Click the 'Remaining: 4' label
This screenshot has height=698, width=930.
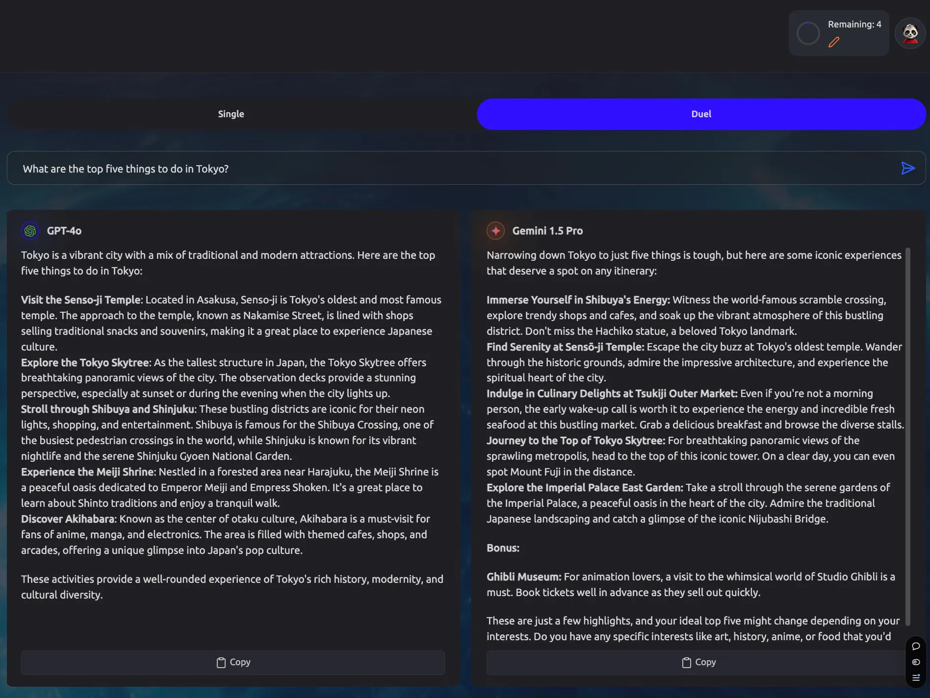coord(854,25)
